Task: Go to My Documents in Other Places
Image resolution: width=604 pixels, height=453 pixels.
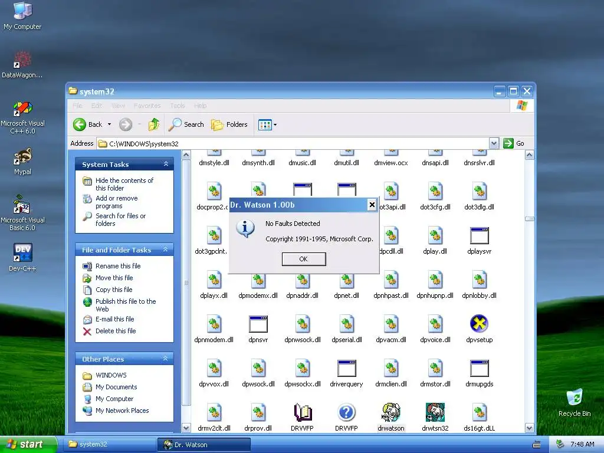Action: pyautogui.click(x=116, y=387)
